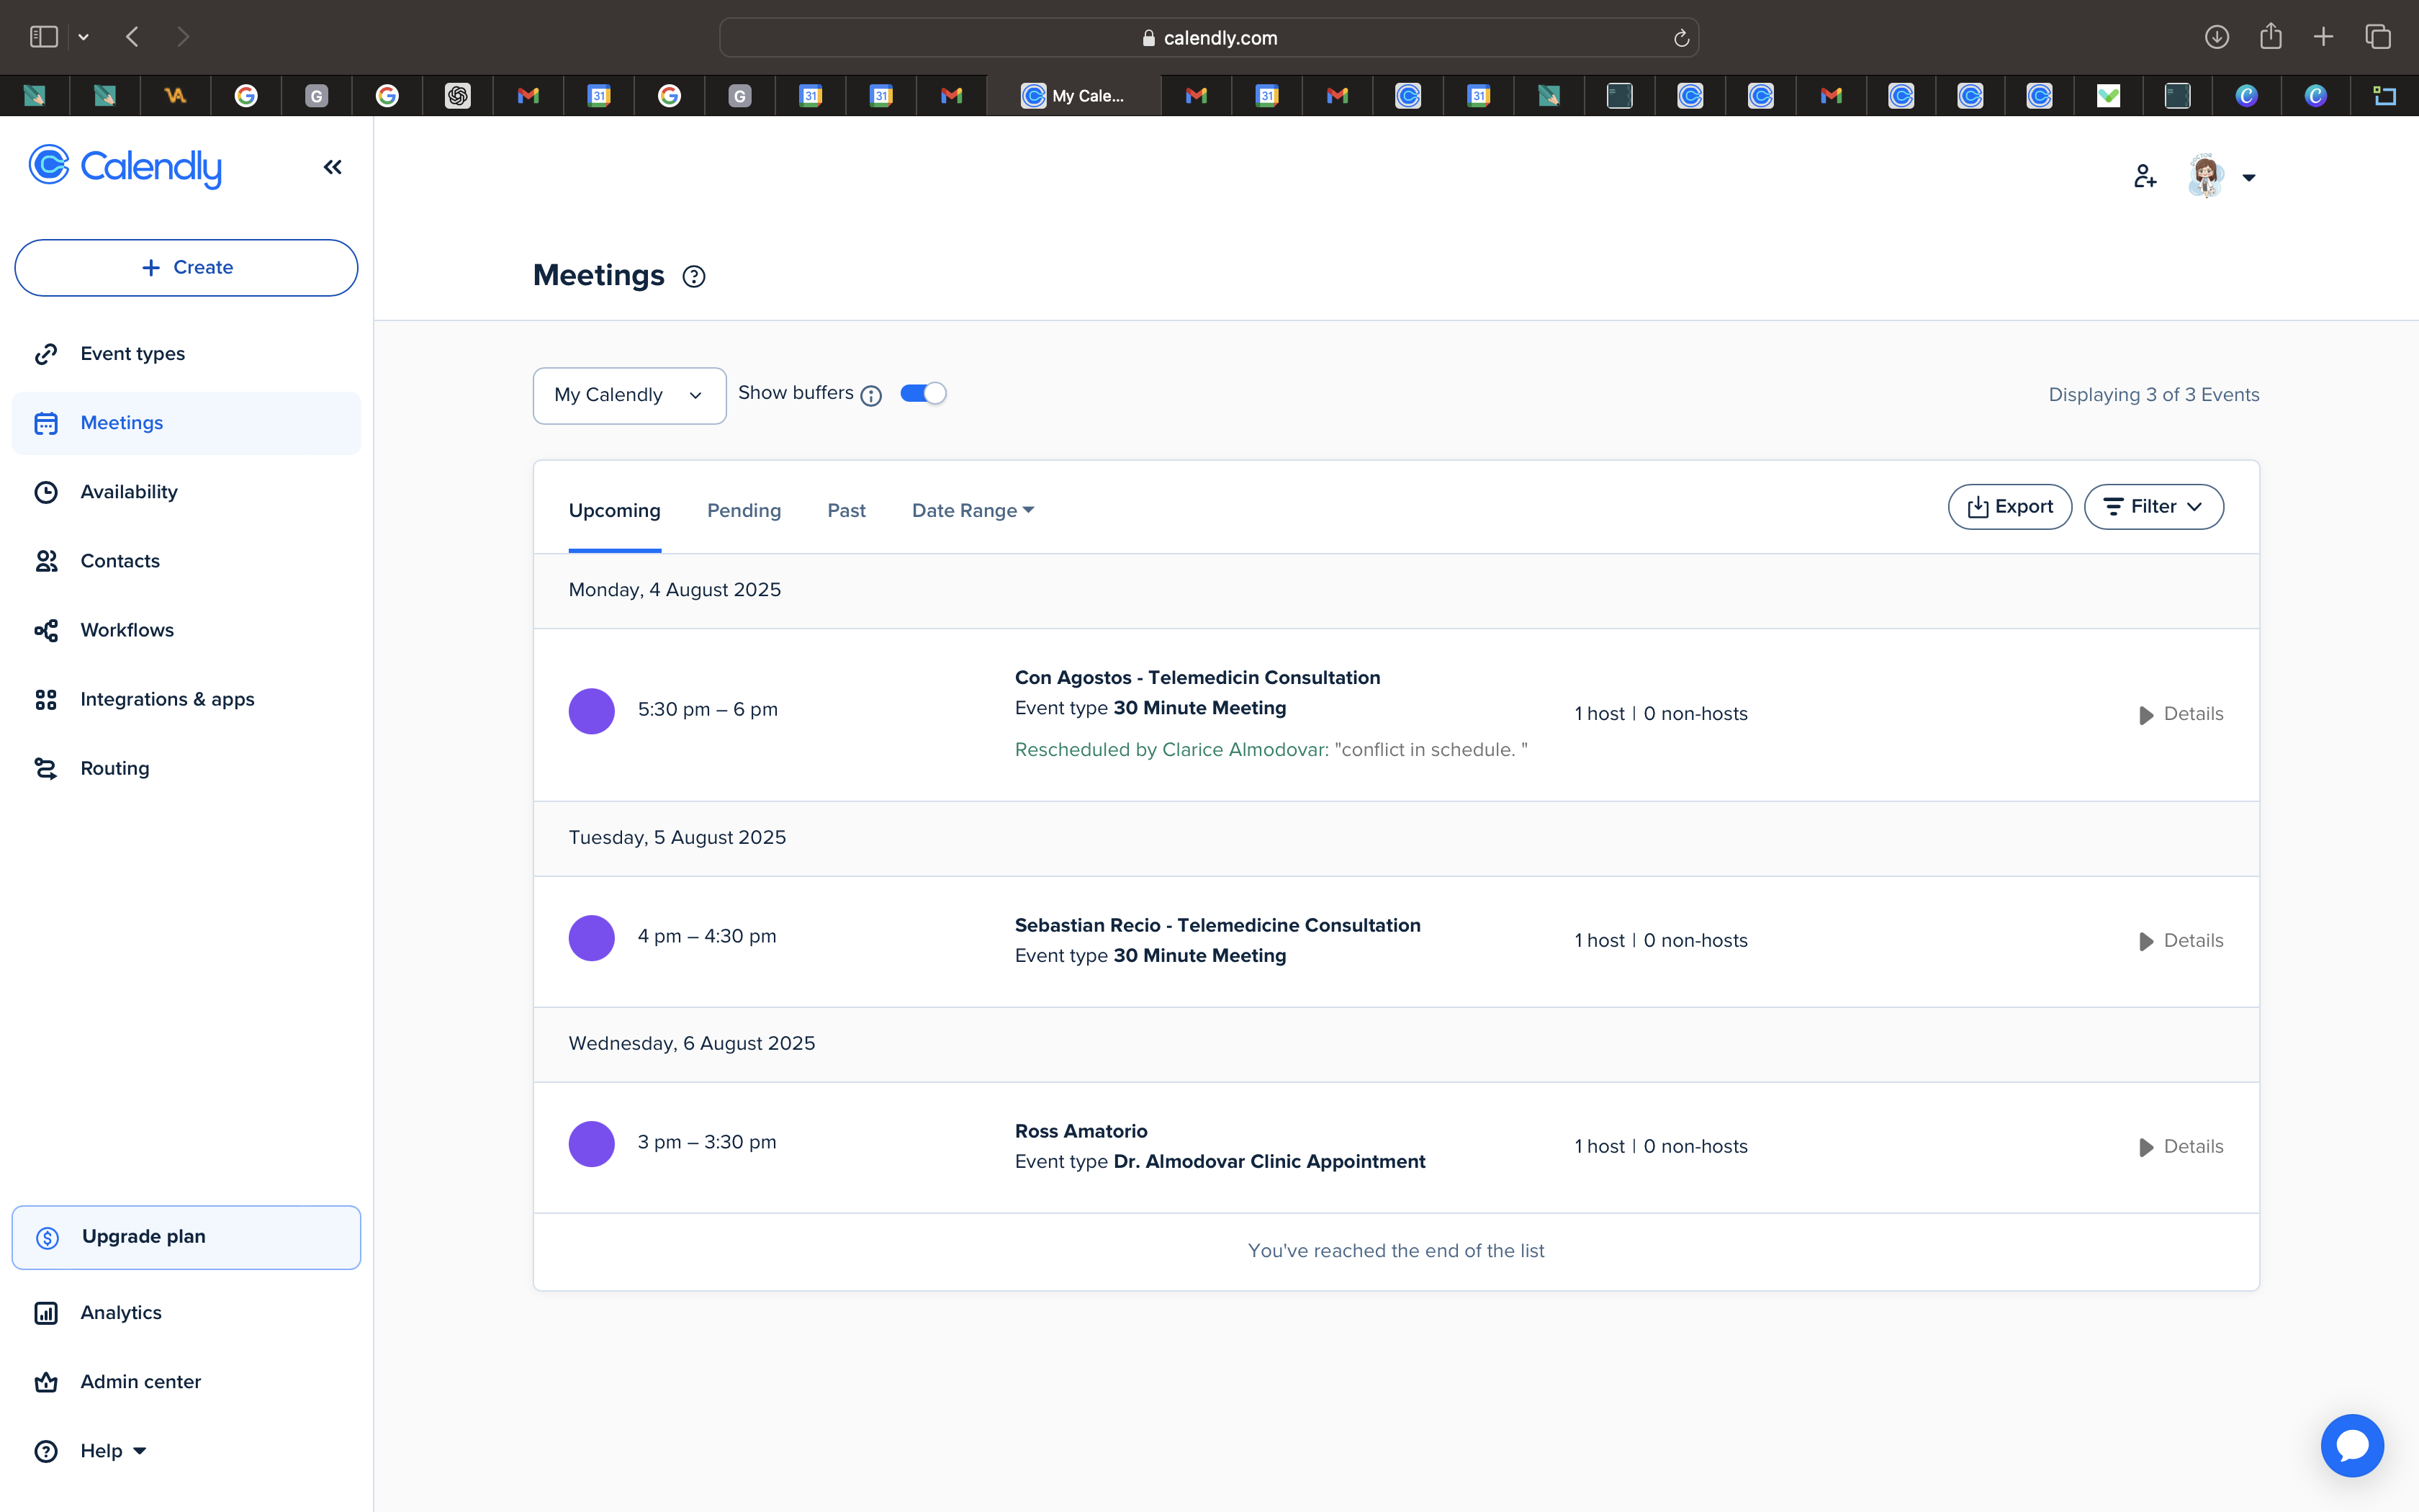The height and width of the screenshot is (1512, 2419).
Task: Click the purple circle for the 3 pm meeting
Action: (x=592, y=1144)
